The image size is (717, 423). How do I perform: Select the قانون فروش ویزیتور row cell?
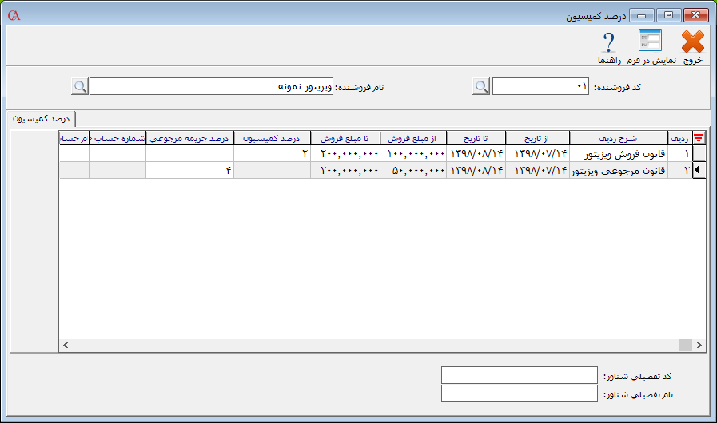(618, 153)
